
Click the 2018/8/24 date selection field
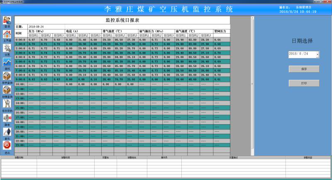(x=302, y=54)
